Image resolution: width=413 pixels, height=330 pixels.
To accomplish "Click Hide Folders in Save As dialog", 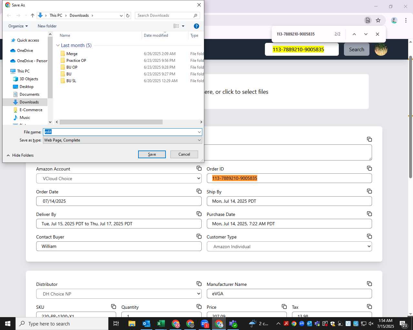I will (x=20, y=155).
